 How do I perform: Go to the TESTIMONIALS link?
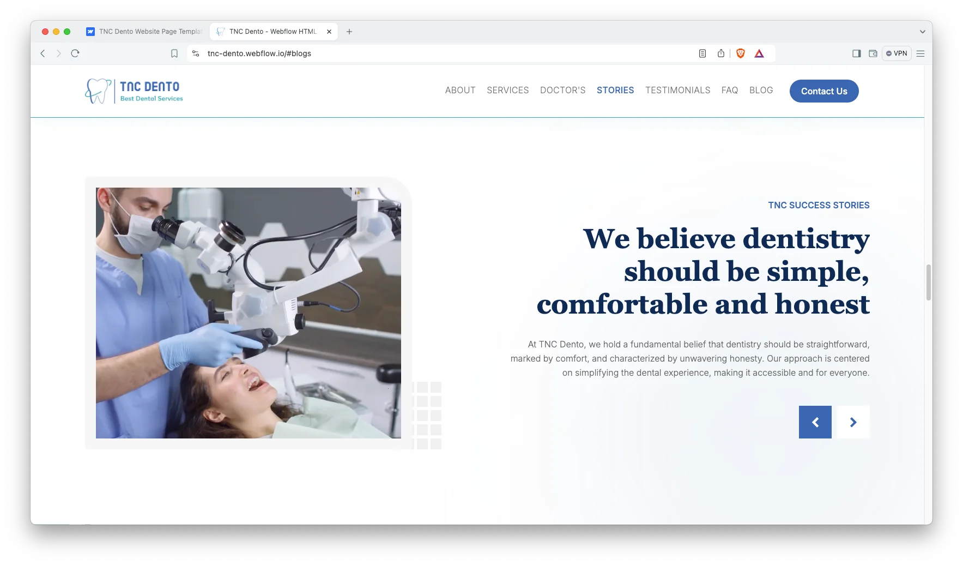pos(677,91)
